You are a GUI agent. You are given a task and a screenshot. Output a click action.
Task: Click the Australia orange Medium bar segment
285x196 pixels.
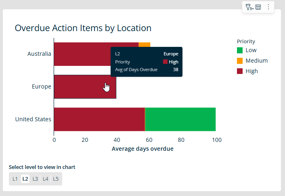click(x=145, y=45)
